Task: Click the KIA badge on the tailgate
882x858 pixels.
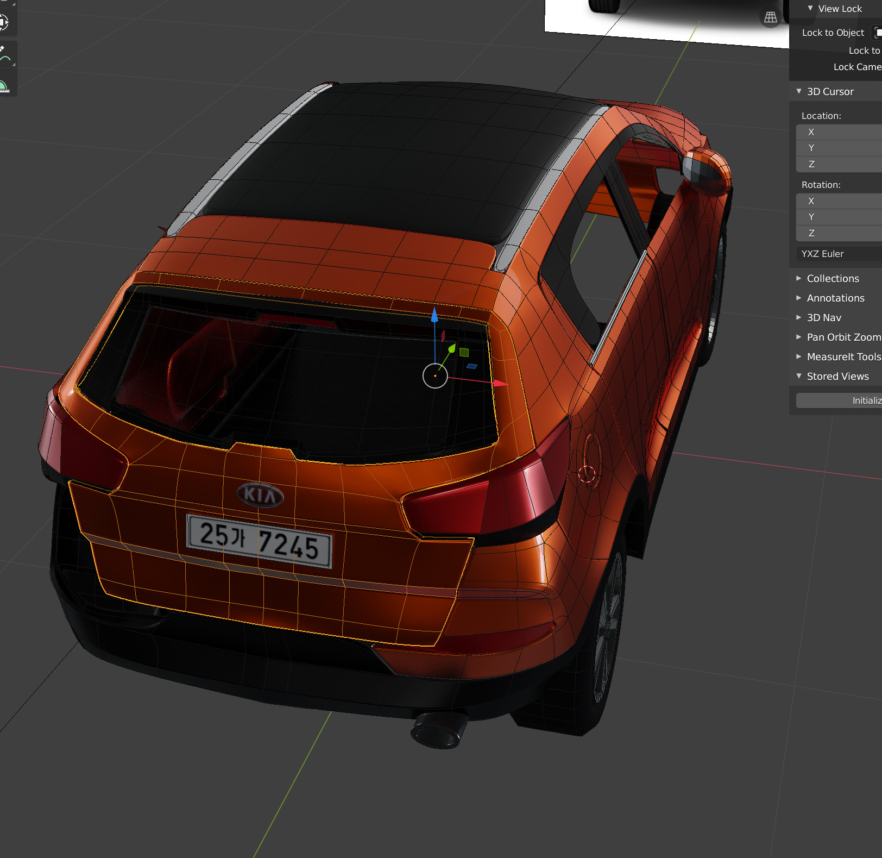Action: click(x=260, y=495)
